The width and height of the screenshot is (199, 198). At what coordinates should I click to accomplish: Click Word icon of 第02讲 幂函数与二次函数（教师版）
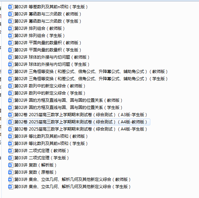tap(11, 14)
